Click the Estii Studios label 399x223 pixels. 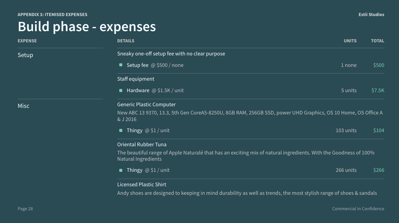click(371, 15)
